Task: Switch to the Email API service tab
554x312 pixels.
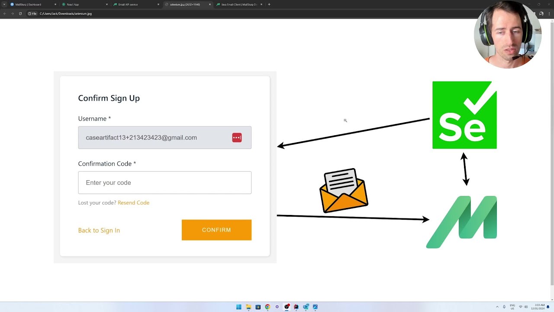Action: click(136, 4)
